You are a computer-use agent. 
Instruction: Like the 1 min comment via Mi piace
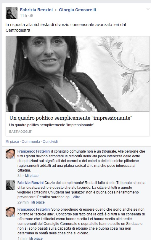click(x=36, y=238)
